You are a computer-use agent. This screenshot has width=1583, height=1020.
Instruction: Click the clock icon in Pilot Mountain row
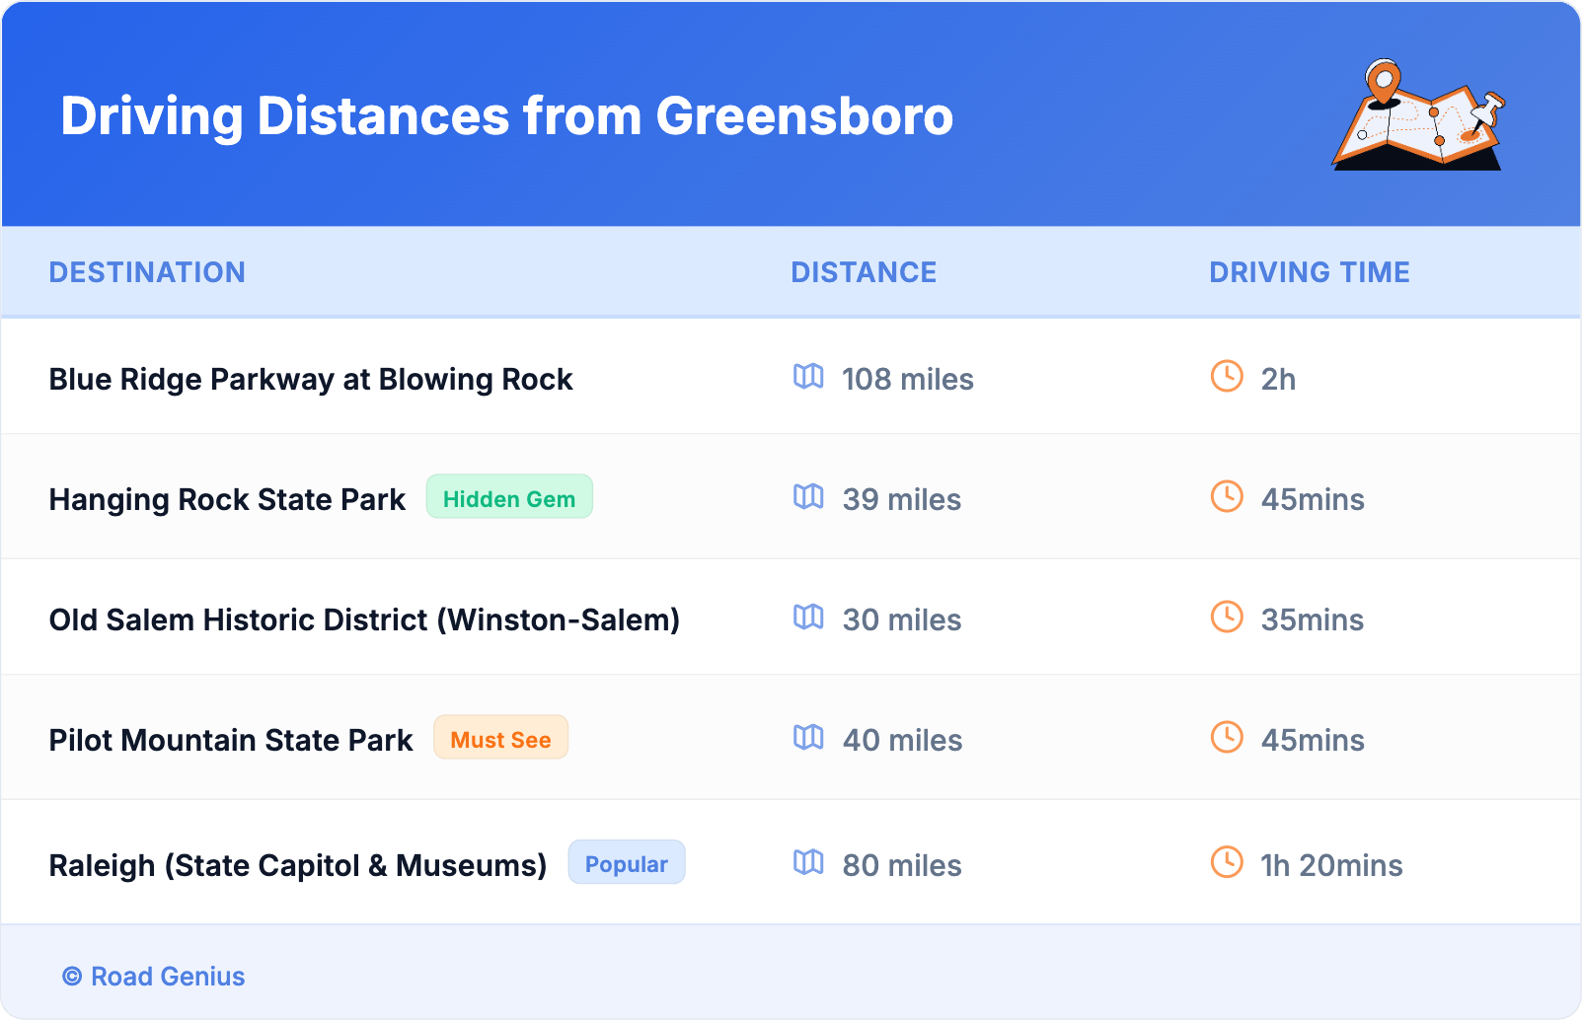pos(1227,738)
